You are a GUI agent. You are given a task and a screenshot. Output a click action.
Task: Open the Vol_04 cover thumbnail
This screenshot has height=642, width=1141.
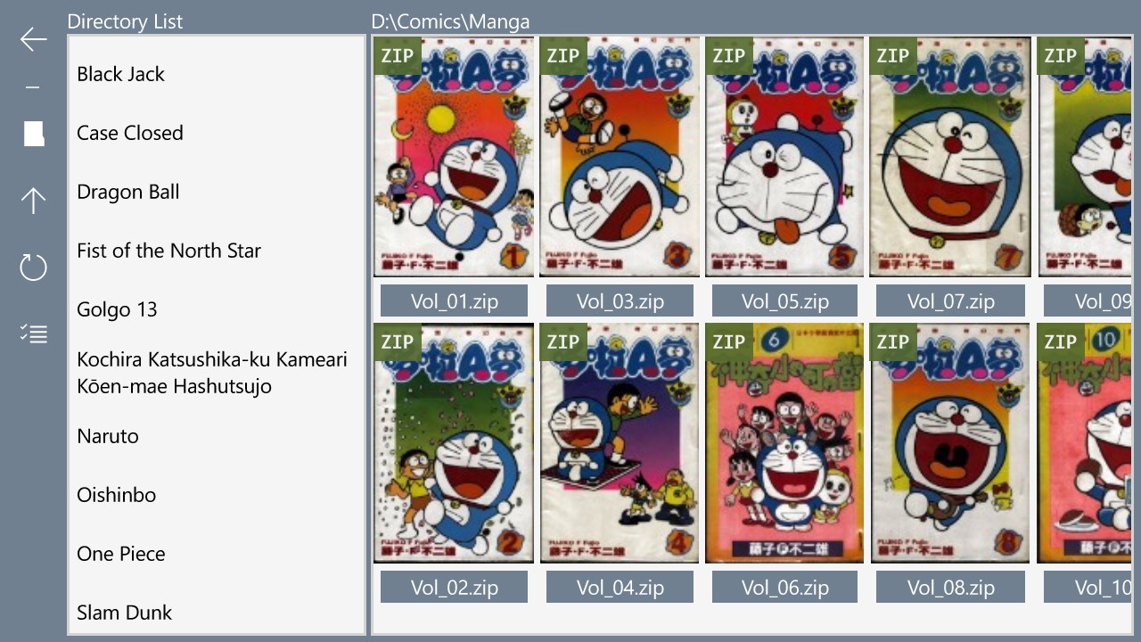click(620, 443)
